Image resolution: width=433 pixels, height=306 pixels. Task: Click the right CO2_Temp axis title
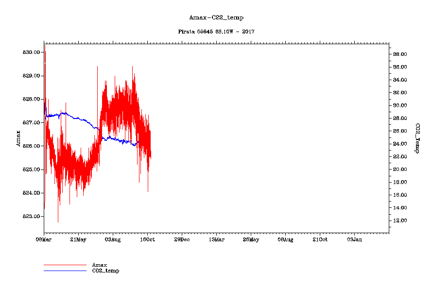coord(417,138)
